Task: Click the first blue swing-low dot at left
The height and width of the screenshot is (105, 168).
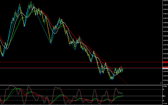Action: tap(3, 56)
